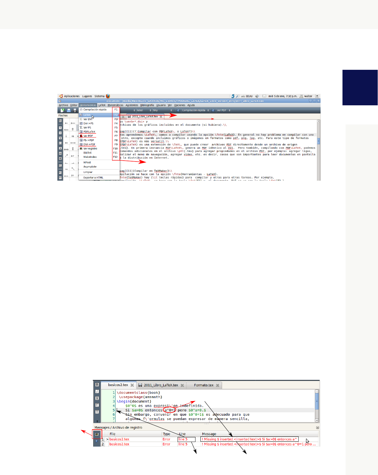Close the Formato.tex tab

click(218, 385)
